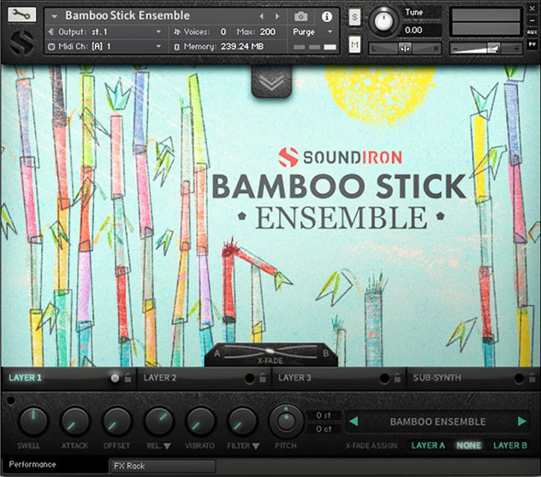
Task: Open the Purge dropdown menu
Action: [312, 32]
